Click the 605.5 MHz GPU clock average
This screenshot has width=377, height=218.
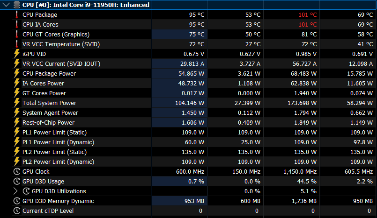tap(359, 172)
